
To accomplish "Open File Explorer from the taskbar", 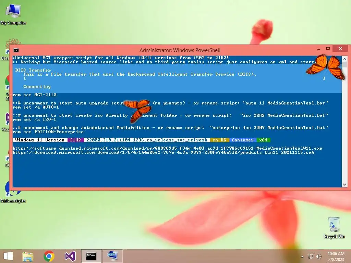I will pos(28,256).
